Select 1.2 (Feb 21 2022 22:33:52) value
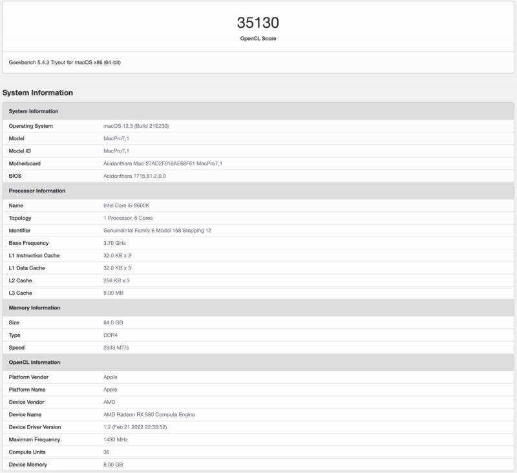 pyautogui.click(x=135, y=427)
